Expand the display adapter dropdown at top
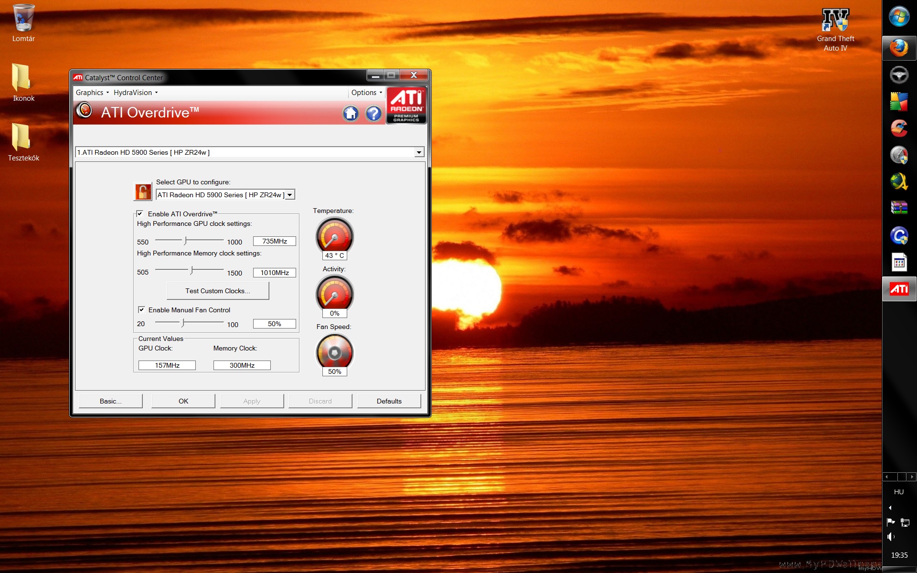The width and height of the screenshot is (917, 573). 419,152
